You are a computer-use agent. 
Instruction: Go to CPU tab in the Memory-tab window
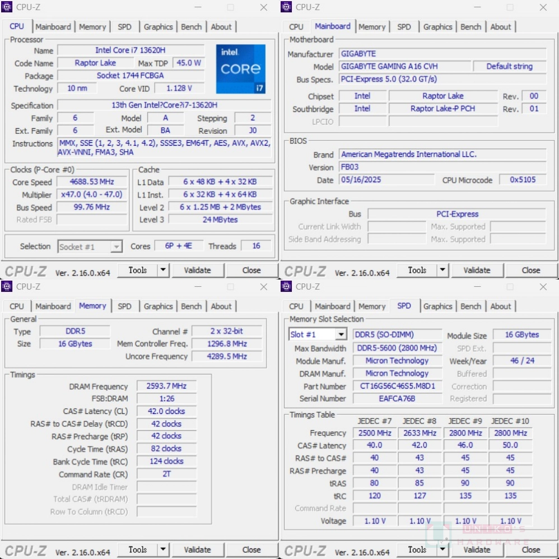tap(16, 306)
